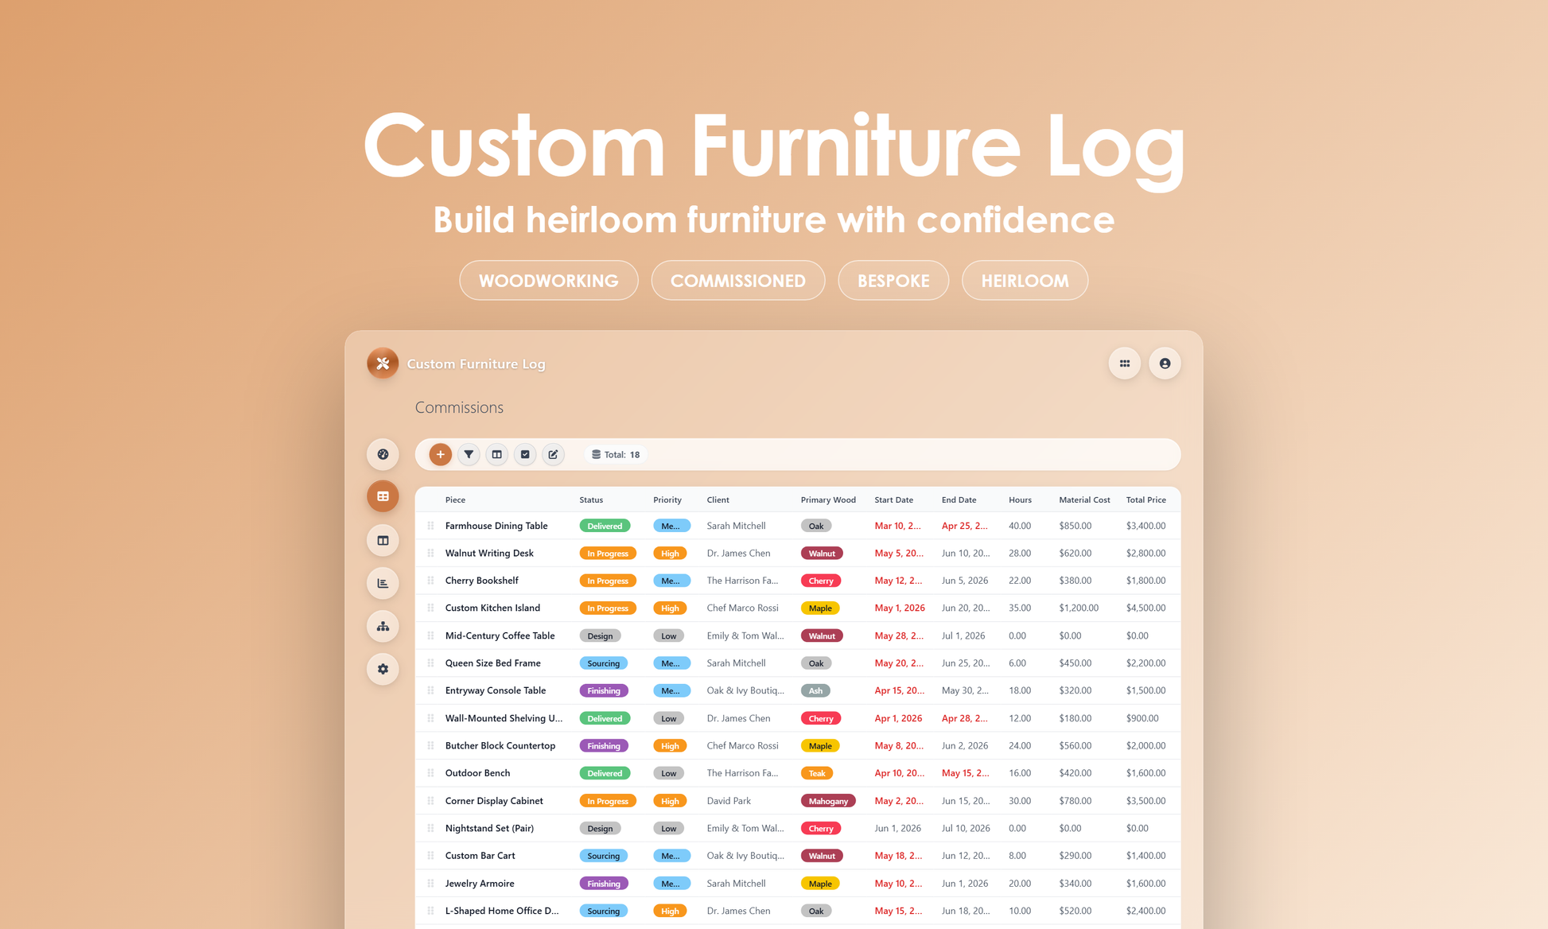Open the L-Shaped Home Office D... entry

tap(502, 911)
